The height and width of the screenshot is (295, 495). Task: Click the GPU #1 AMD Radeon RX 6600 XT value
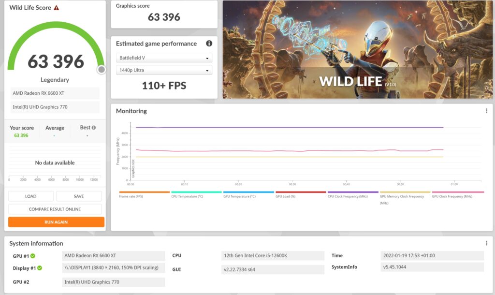114,255
